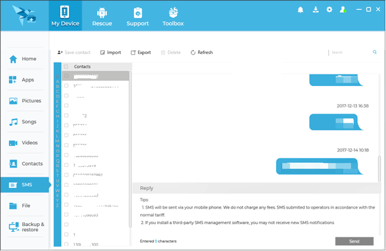Click the contact list scrollbar
Viewport: 386px width, 251px height.
[130, 150]
